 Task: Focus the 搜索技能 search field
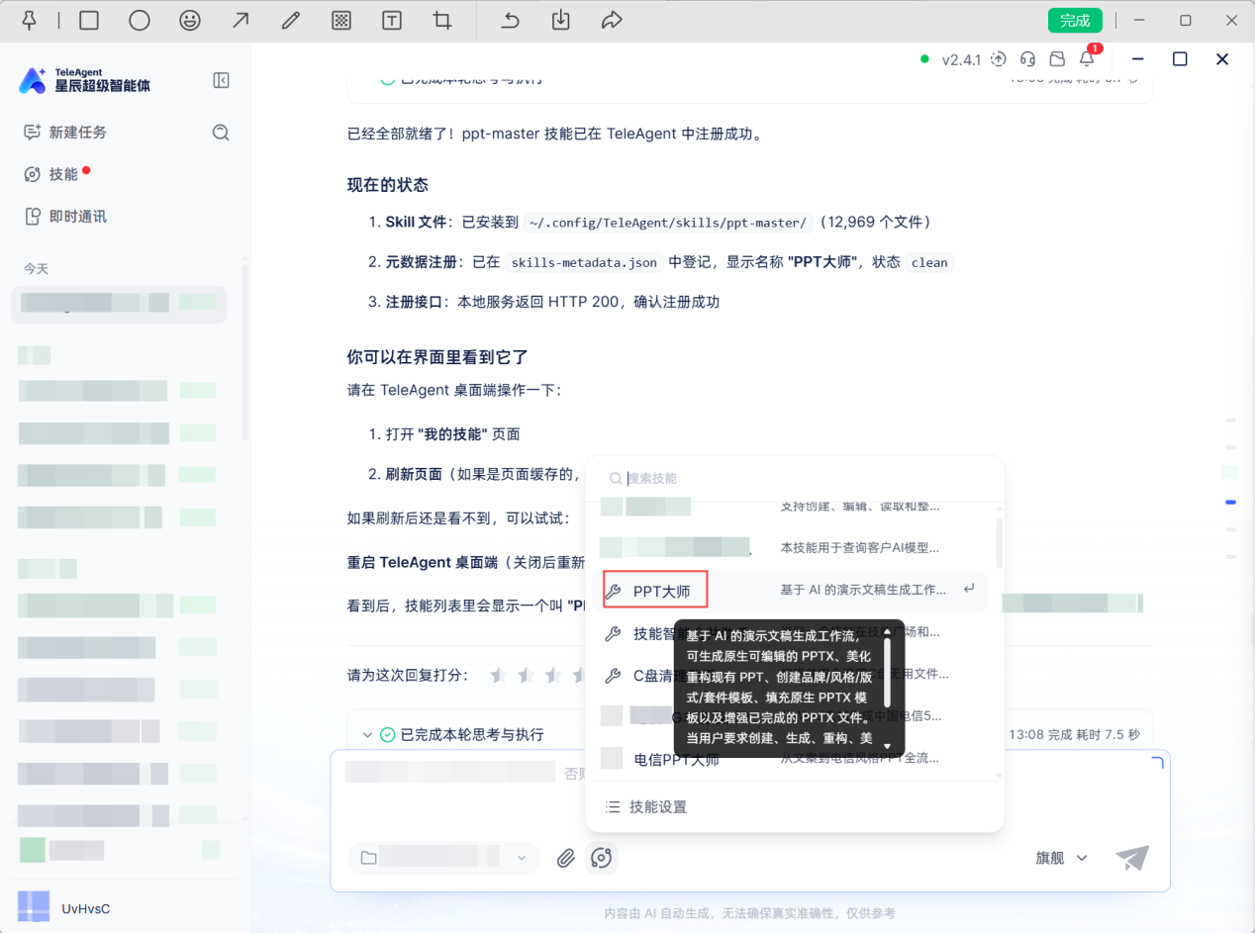(795, 478)
